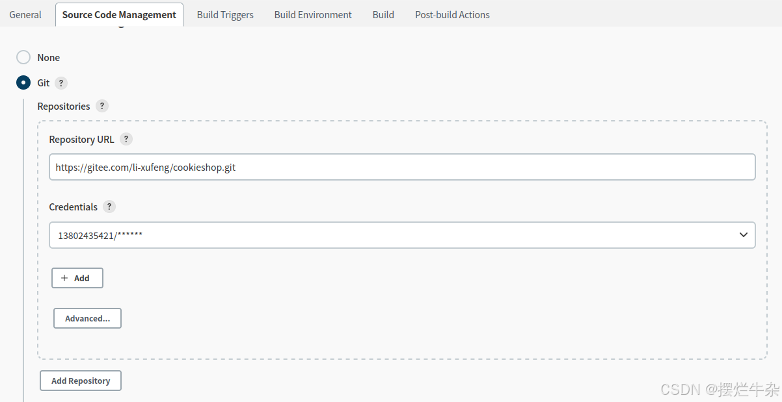Expand the Advanced... repository options

(x=87, y=318)
